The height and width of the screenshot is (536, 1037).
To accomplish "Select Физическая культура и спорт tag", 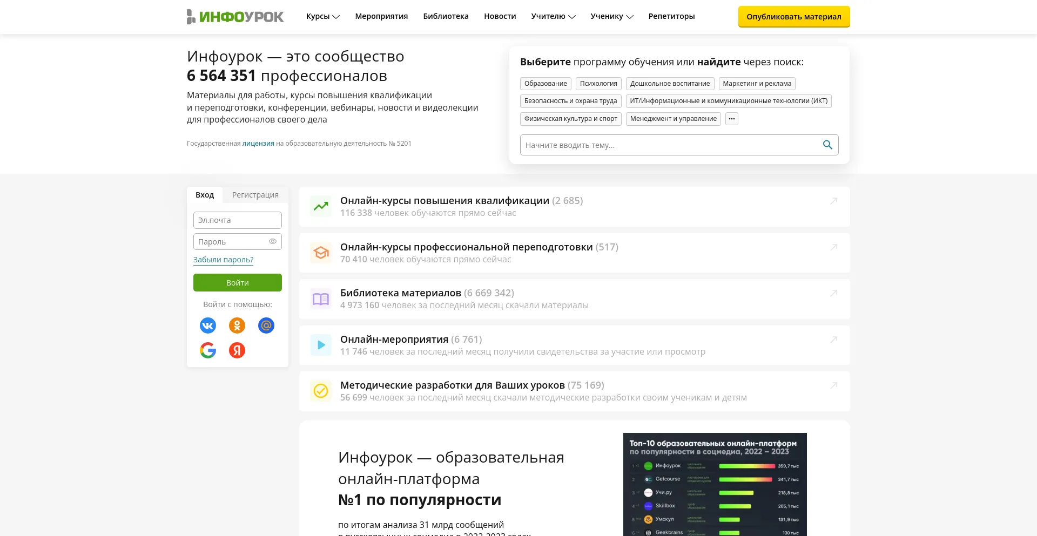I will 570,119.
